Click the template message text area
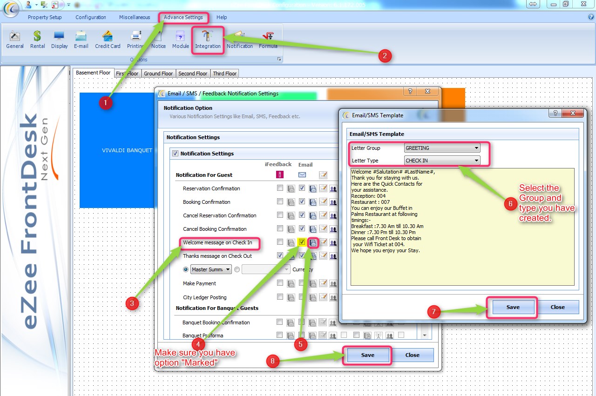 pyautogui.click(x=462, y=227)
